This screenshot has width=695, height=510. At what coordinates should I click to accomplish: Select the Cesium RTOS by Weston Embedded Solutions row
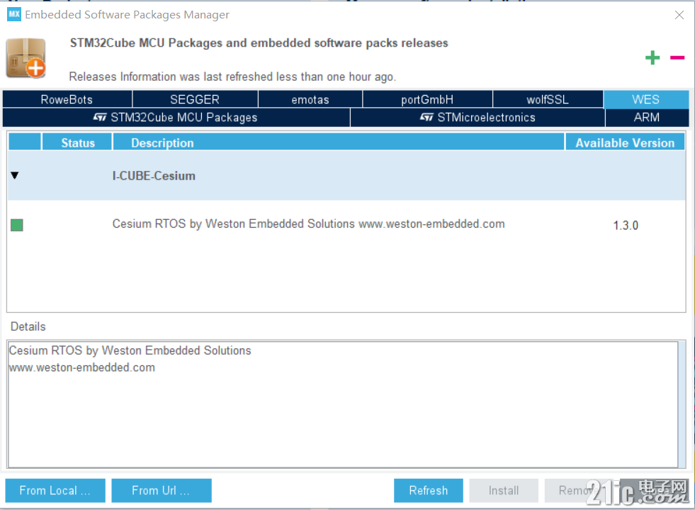click(x=346, y=224)
